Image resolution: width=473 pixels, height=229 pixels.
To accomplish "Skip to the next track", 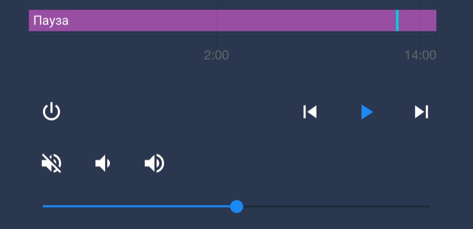I will click(x=421, y=112).
